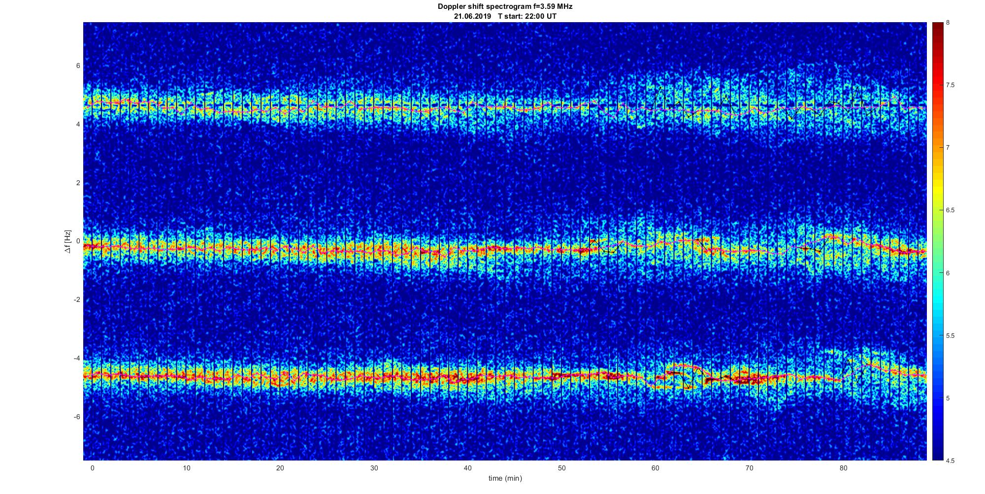This screenshot has height=494, width=985.
Task: Click the colorbar tick label '4.5'
Action: [950, 461]
